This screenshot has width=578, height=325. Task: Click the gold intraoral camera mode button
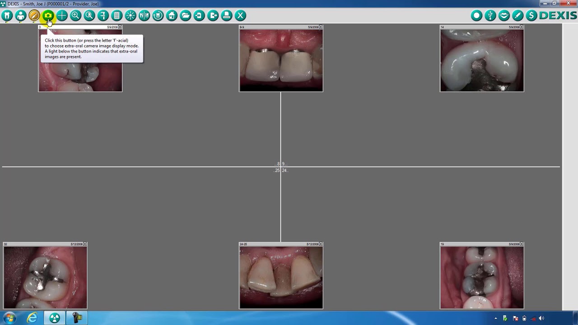pos(34,16)
